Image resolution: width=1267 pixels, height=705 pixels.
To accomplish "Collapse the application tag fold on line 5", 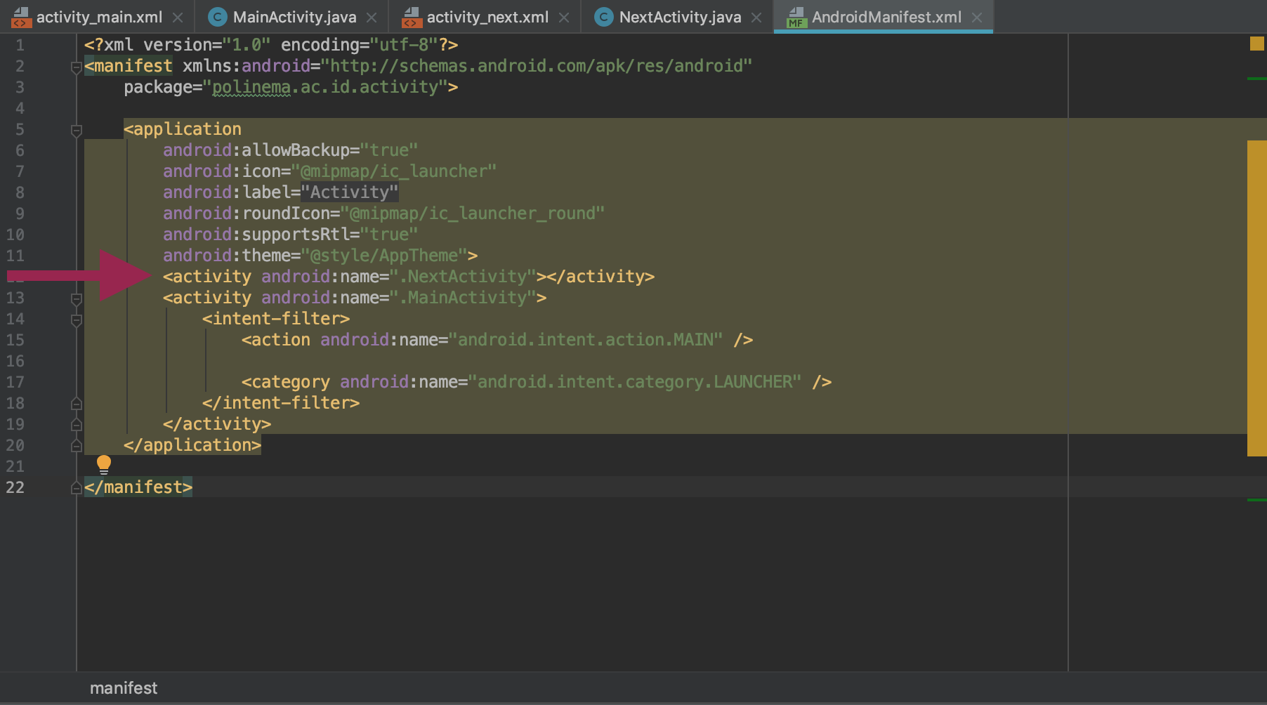I will point(77,131).
